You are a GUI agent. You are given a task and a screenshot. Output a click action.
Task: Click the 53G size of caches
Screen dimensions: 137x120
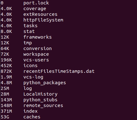point(5,117)
